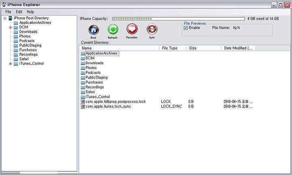Select com.apple.itunes.lock_sync file name
This screenshot has height=175, width=292.
pos(108,107)
